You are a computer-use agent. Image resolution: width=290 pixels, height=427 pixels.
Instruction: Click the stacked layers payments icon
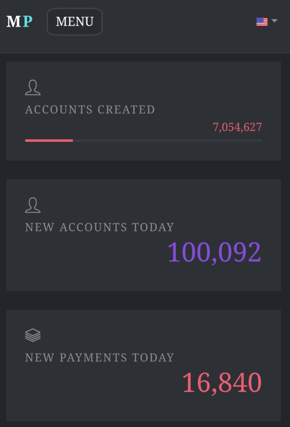pos(33,335)
